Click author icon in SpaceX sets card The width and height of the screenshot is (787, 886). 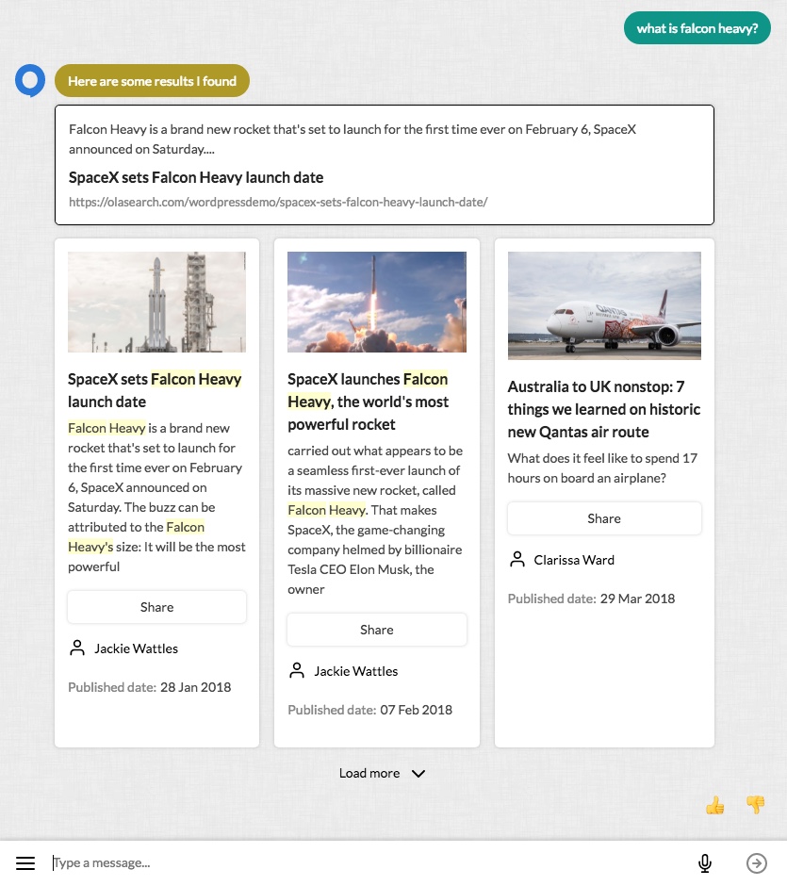77,648
